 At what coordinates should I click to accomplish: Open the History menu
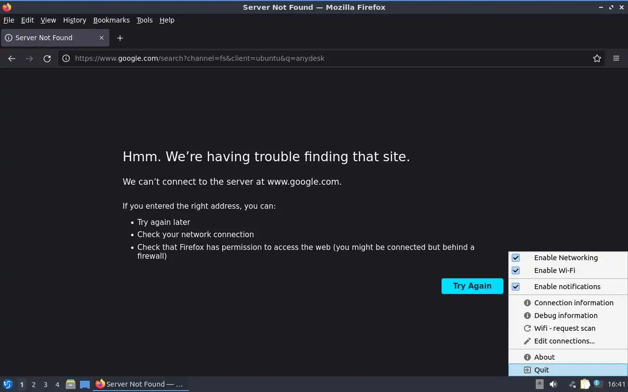click(x=75, y=20)
